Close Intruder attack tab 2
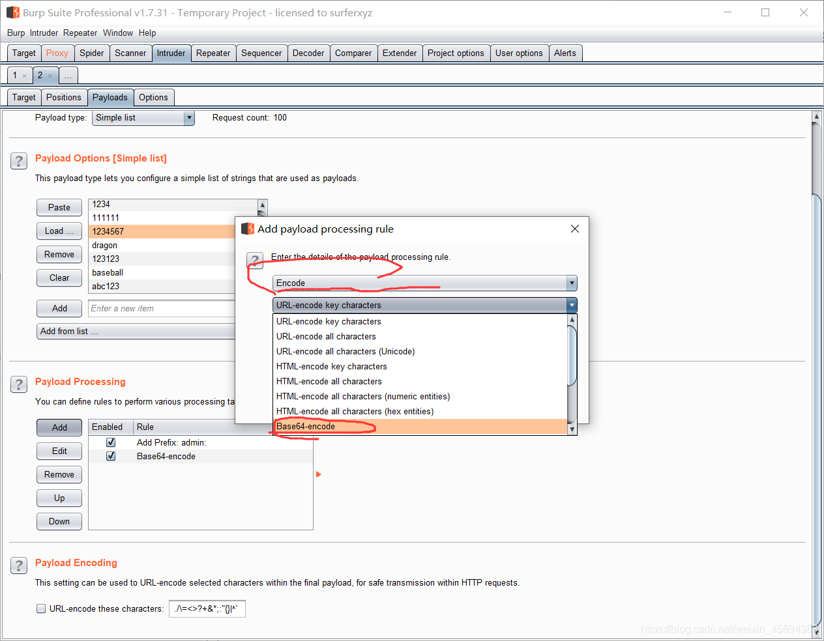Viewport: 824px width, 641px height. [50, 76]
